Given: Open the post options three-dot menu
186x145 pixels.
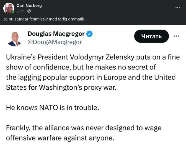Looking at the screenshot, I should (178, 8).
